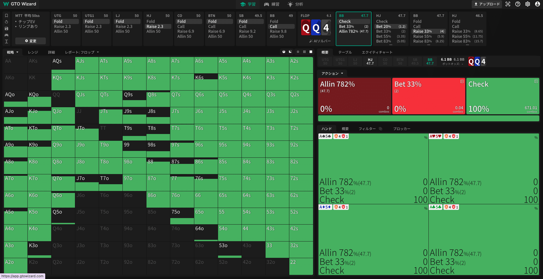The image size is (543, 279).
Task: Open the help question-mark icon
Action: click(518, 4)
